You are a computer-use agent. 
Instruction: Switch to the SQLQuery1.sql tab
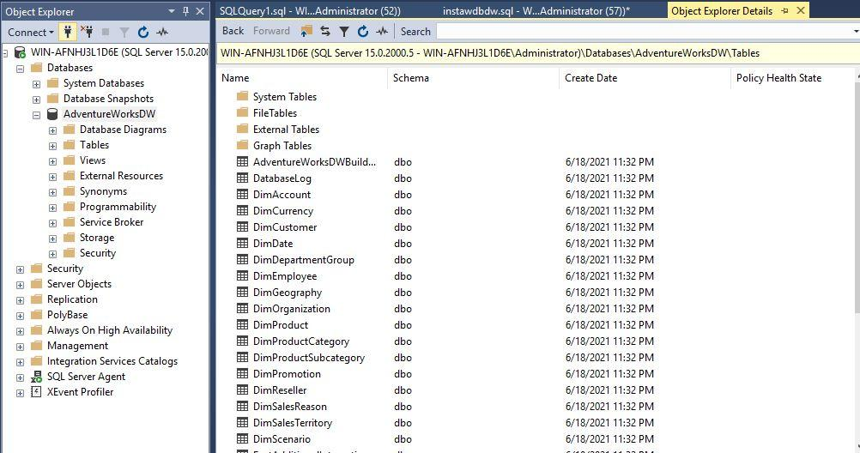tap(310, 11)
